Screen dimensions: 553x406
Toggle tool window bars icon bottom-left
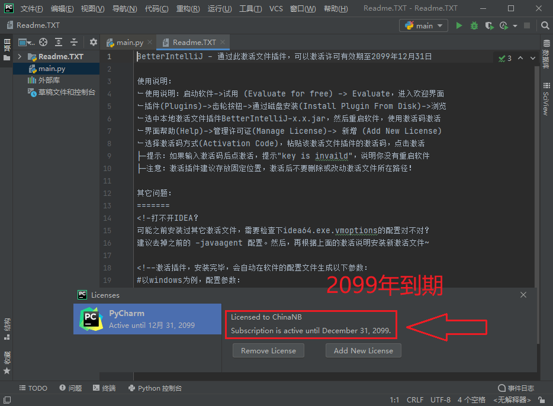point(7,400)
